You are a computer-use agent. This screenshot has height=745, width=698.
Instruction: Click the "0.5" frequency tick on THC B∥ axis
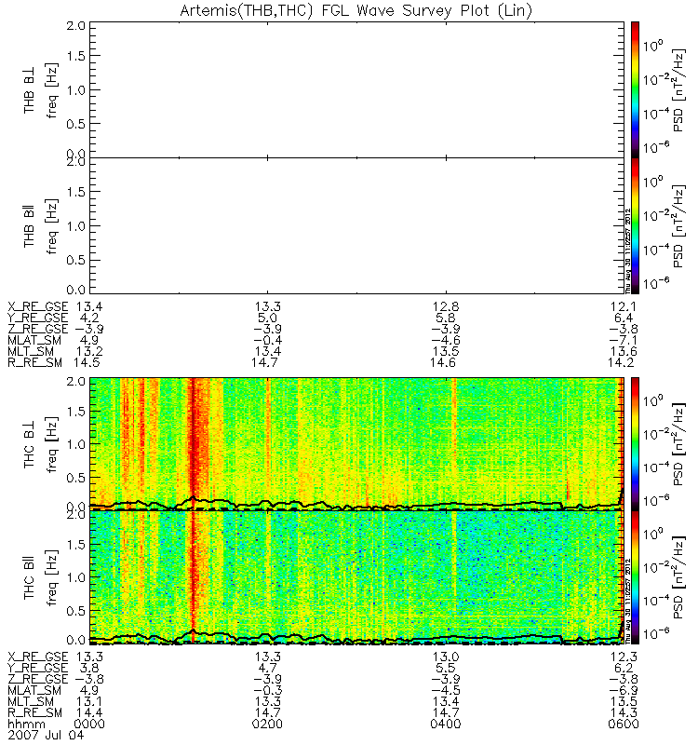pos(76,611)
